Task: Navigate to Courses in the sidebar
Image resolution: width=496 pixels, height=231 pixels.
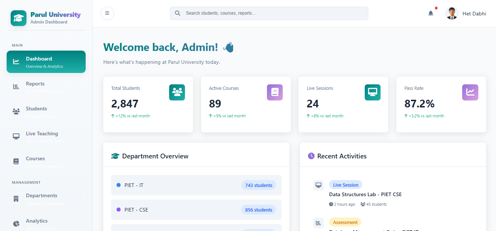Action: click(46, 162)
